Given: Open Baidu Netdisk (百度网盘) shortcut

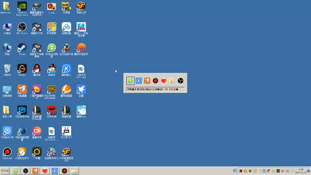Looking at the screenshot, I should 66,28.
